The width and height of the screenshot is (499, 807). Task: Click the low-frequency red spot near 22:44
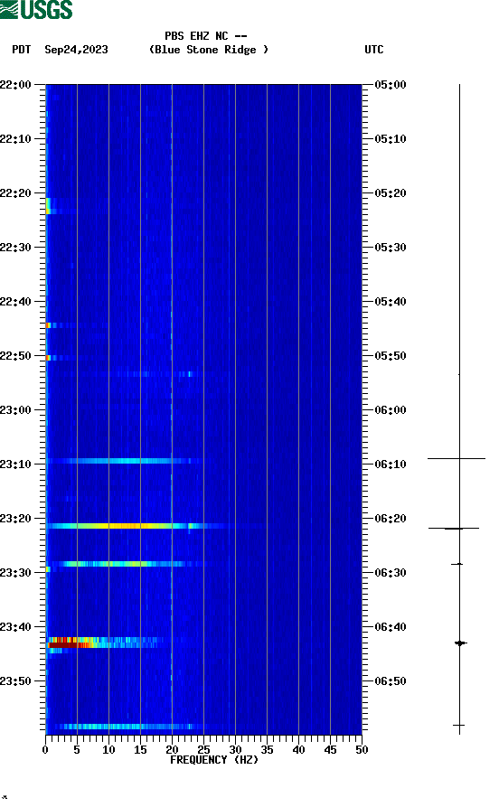49,325
